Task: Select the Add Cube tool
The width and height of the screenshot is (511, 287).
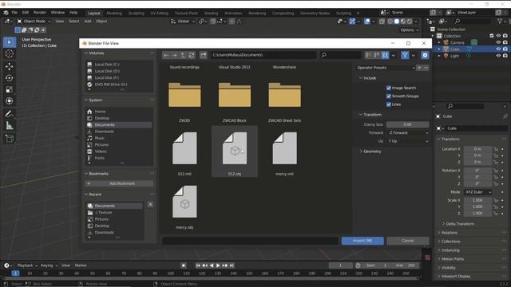Action: click(9, 139)
